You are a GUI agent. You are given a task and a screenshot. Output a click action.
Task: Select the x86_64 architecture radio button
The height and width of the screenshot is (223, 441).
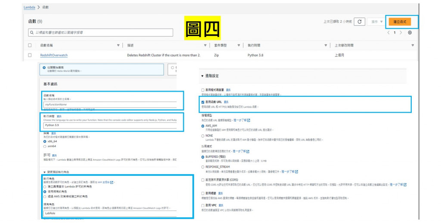point(45,141)
